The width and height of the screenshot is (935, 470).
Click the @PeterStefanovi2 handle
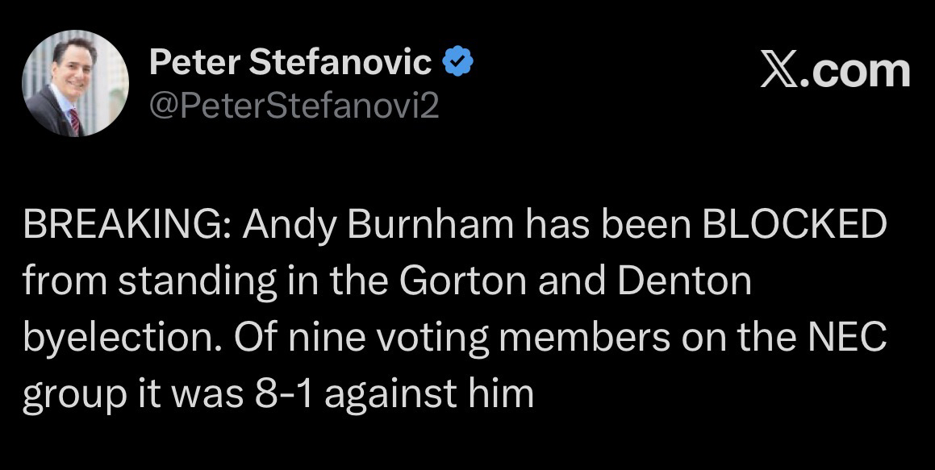pos(294,105)
